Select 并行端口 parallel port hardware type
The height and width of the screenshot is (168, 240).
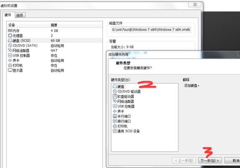[x=122, y=116]
